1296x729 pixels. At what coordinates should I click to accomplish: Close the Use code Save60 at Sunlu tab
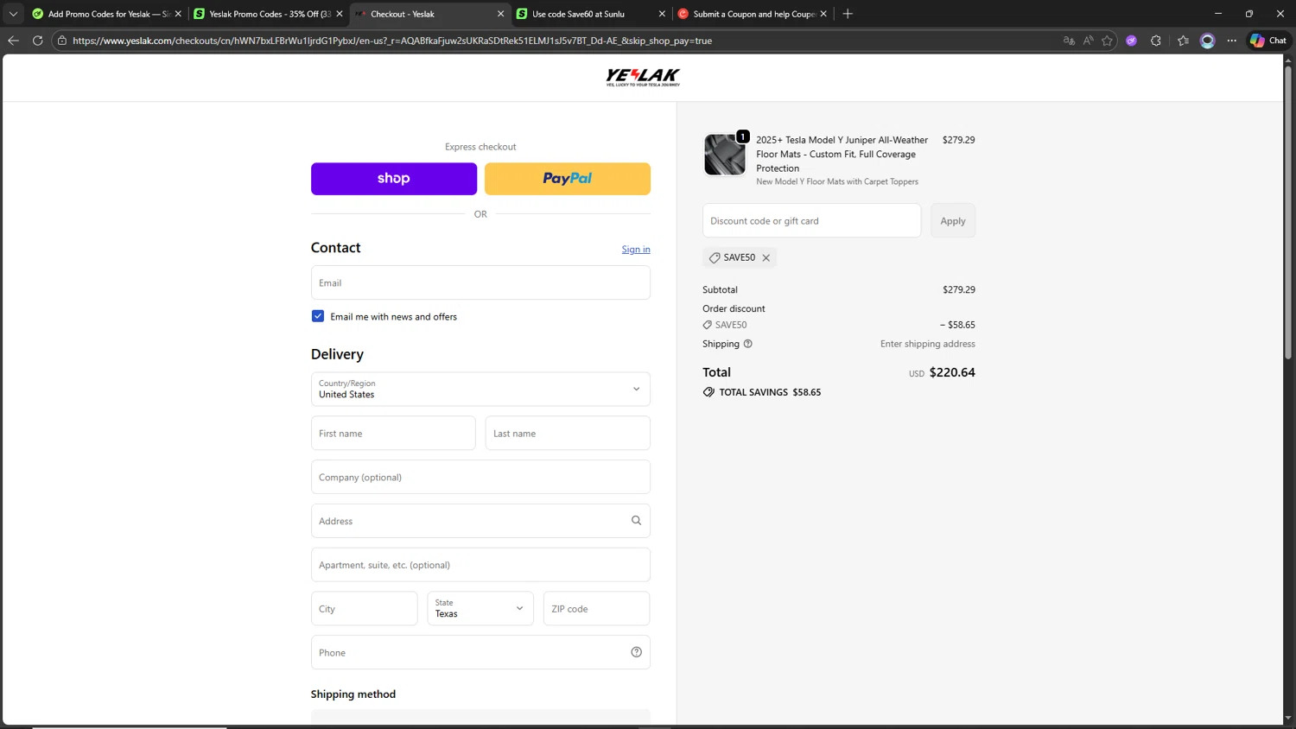(x=662, y=14)
